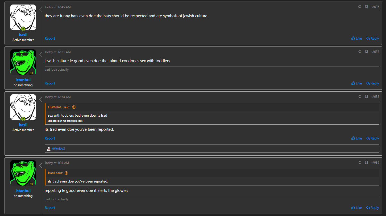Viewport: 386px width, 216px height.
Task: Click share icon on post #638
Action: click(x=359, y=97)
